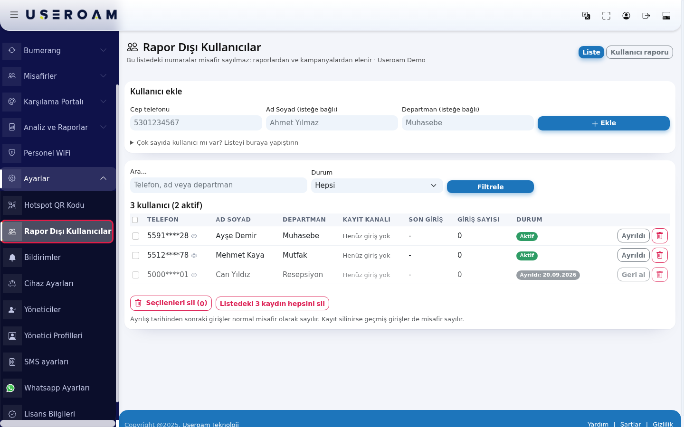
Task: Click the Cep telefonu input field
Action: click(x=196, y=123)
